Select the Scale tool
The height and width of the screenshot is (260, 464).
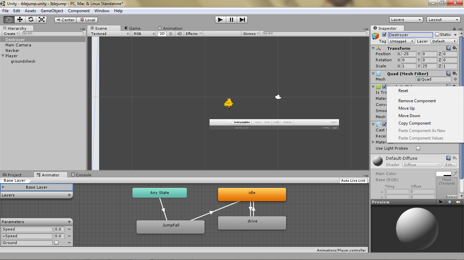click(42, 20)
